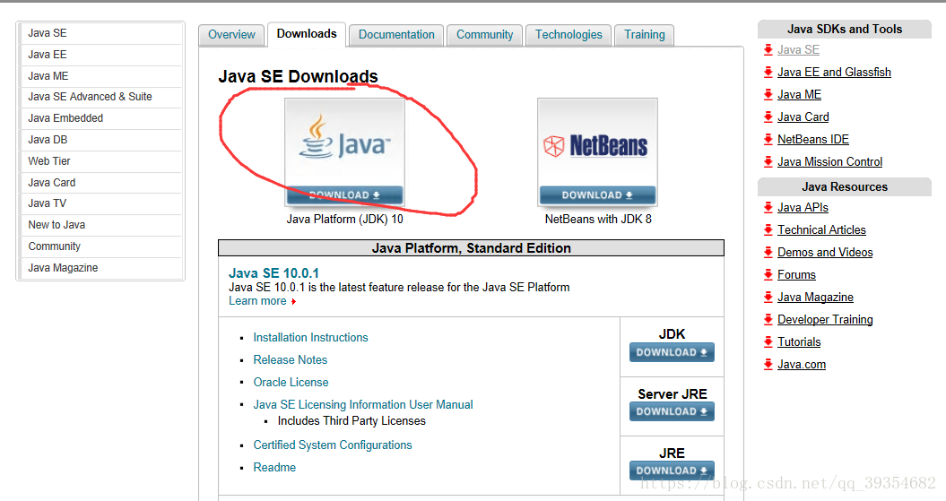Select the Downloads tab
Screen dimensions: 946x501
tap(307, 34)
